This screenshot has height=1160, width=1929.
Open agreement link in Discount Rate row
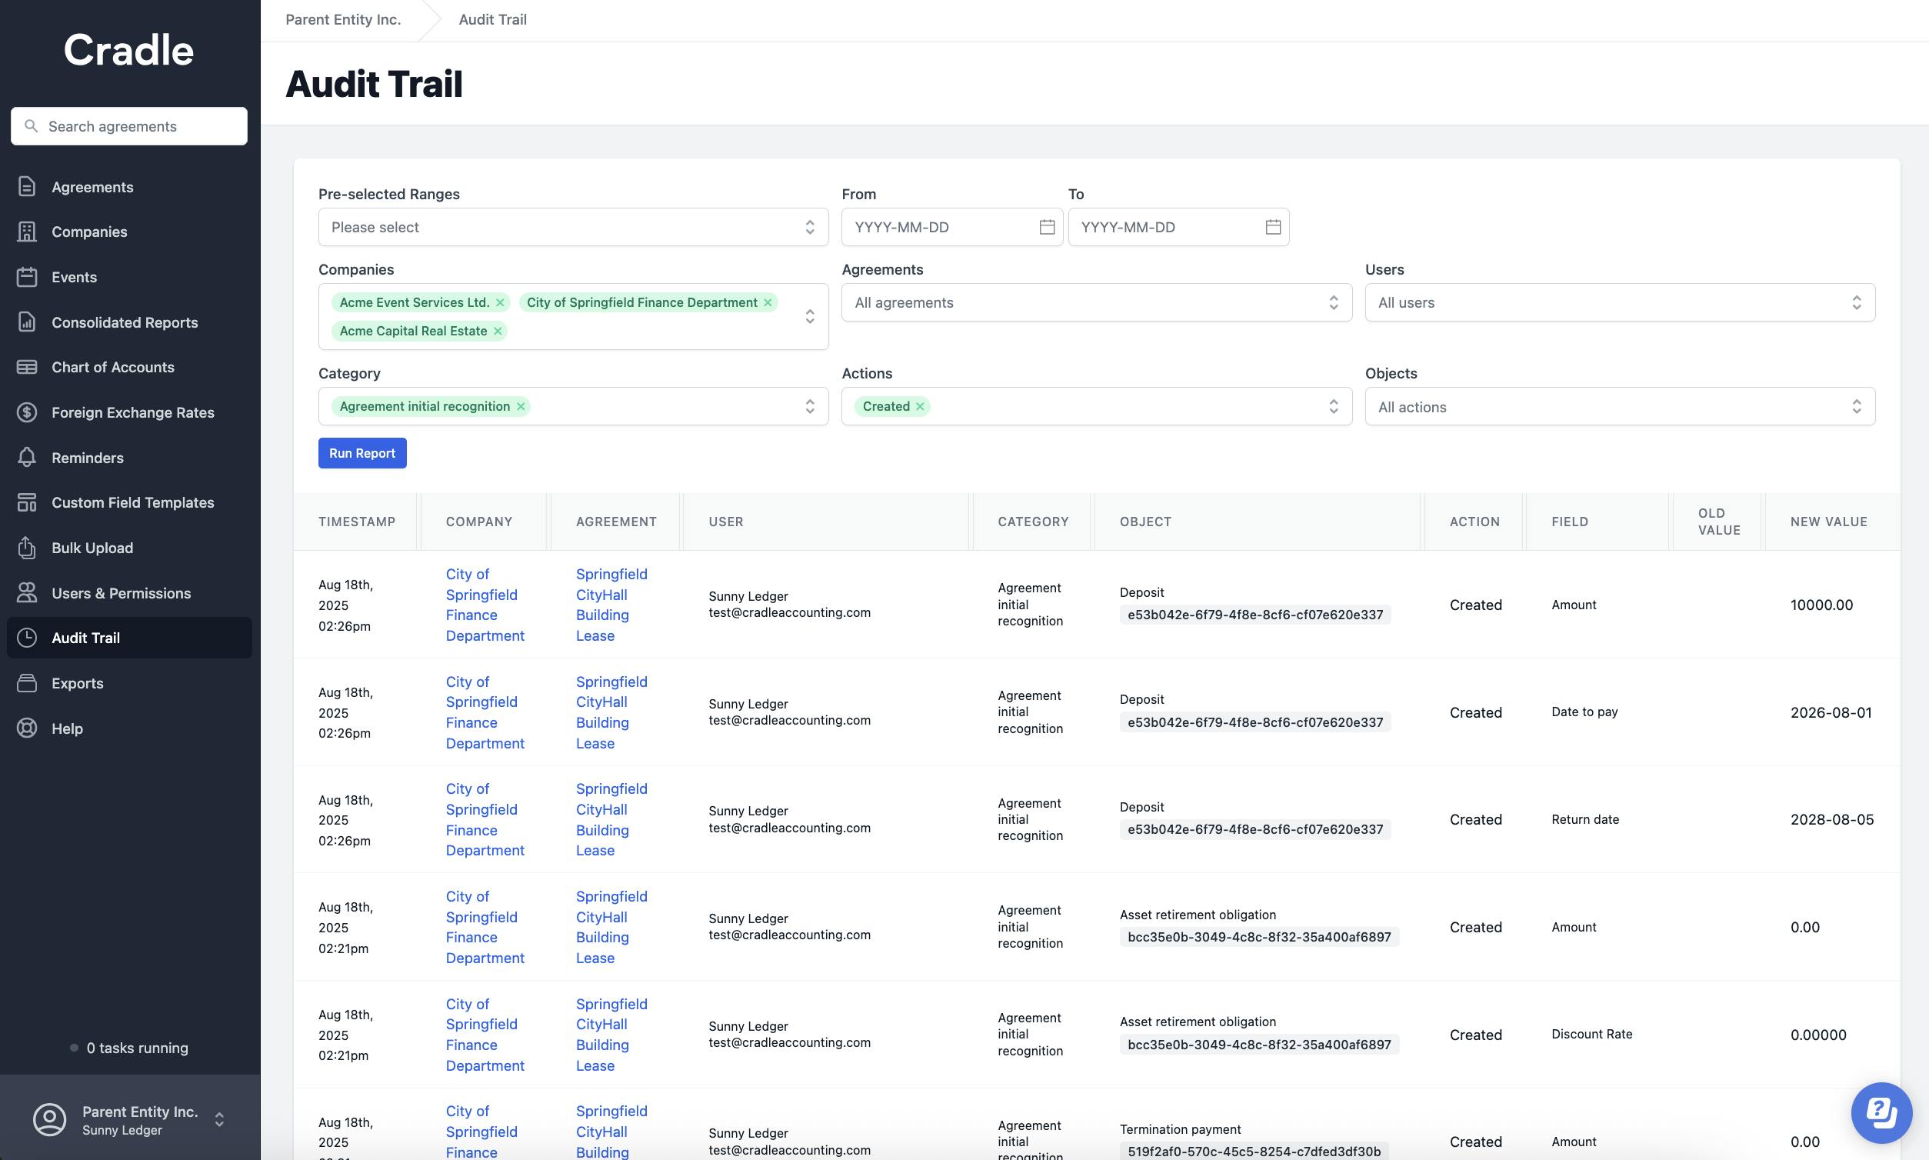click(x=612, y=1034)
